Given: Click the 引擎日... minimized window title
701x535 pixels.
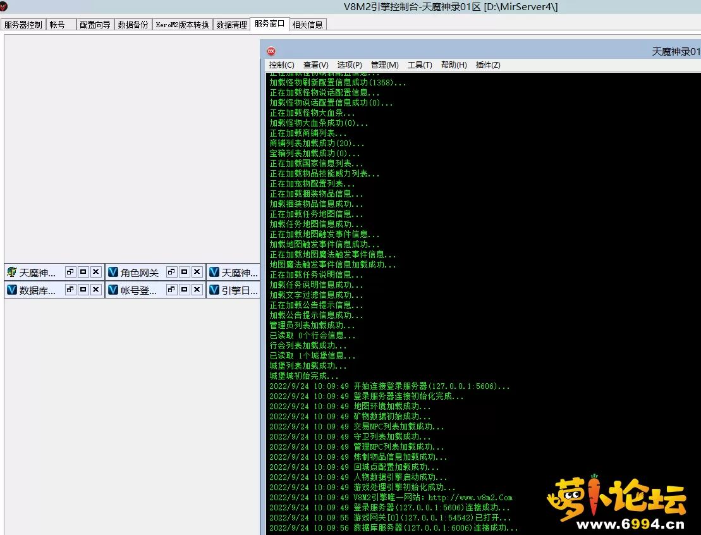Looking at the screenshot, I should (x=240, y=290).
